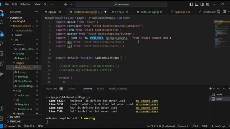Go forward with the right arrow
Image resolution: width=230 pixels, height=129 pixels.
click(x=71, y=4)
